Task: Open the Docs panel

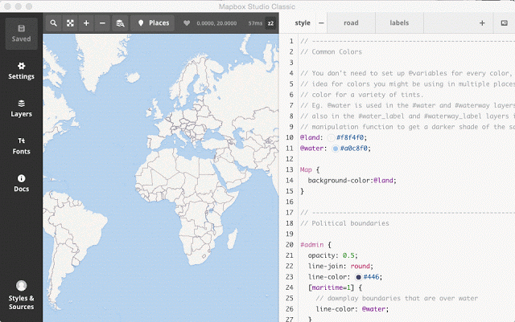Action: coord(22,183)
